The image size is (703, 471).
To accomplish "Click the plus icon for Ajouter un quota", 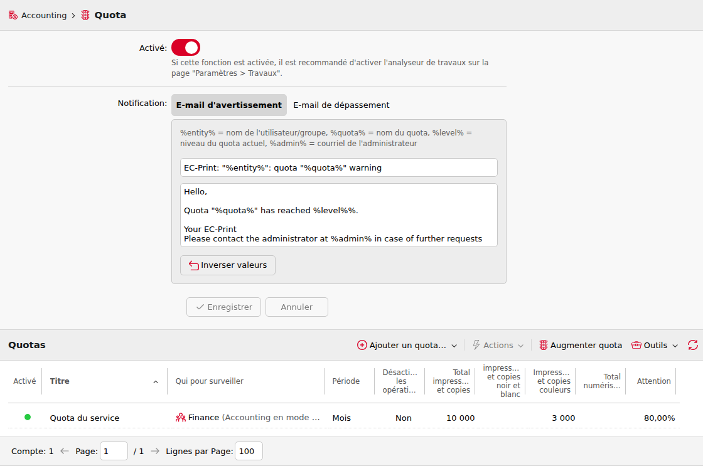I will [x=362, y=345].
